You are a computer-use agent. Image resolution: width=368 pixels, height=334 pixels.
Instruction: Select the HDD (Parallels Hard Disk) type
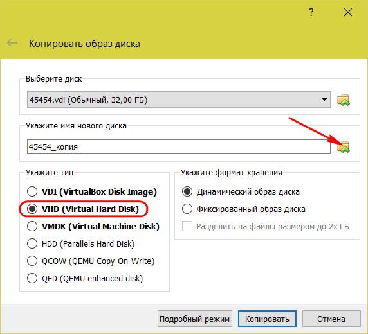(x=80, y=244)
